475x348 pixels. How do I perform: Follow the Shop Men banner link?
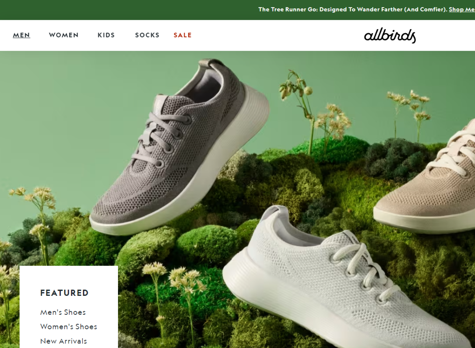(x=462, y=9)
